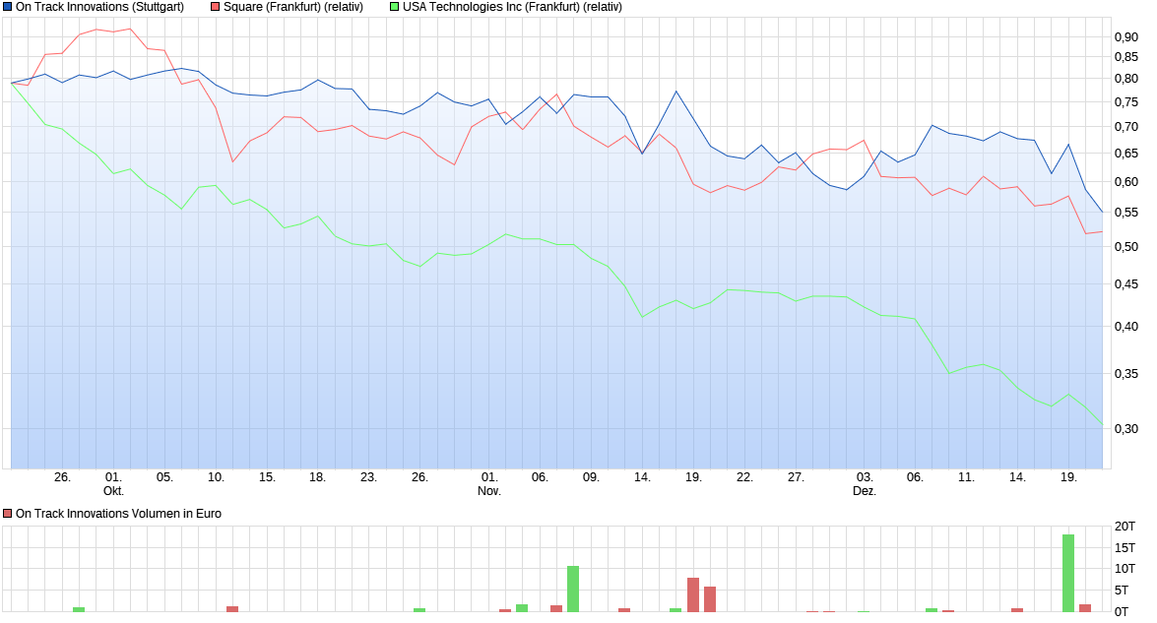Click the 0,60 price axis value
This screenshot has height=623, width=1157.
coord(1126,181)
